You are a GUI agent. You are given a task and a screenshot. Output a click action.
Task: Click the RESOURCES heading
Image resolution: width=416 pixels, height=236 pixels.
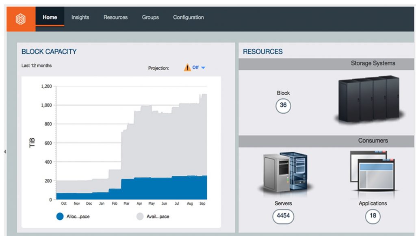click(x=263, y=52)
